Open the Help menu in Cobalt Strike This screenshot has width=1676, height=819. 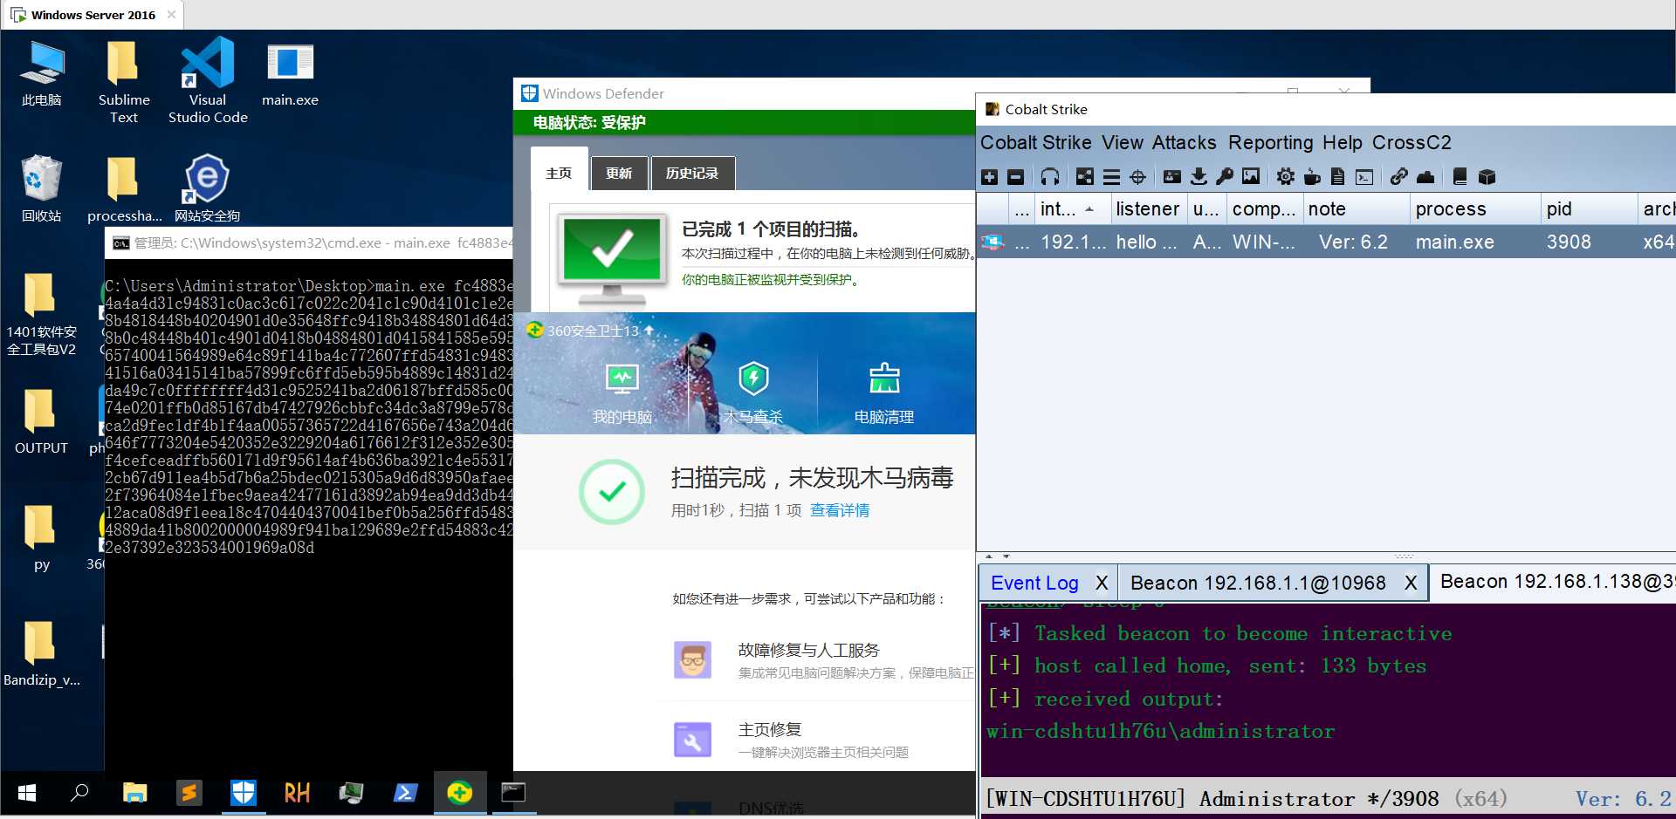pos(1342,142)
